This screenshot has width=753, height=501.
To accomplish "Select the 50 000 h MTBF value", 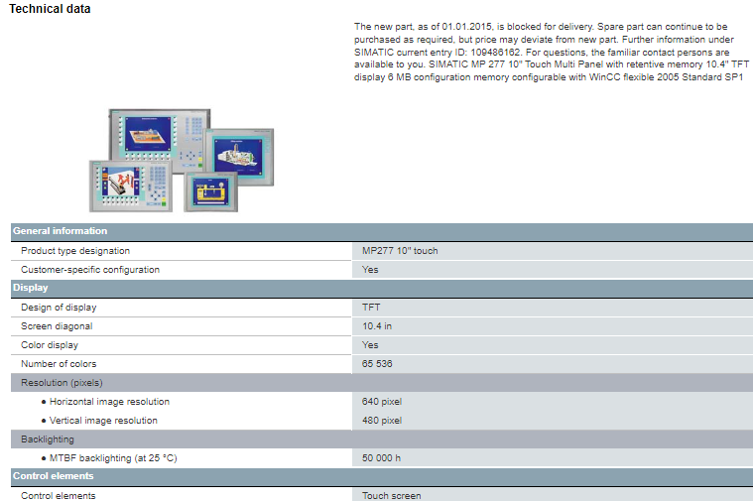I will pos(381,458).
